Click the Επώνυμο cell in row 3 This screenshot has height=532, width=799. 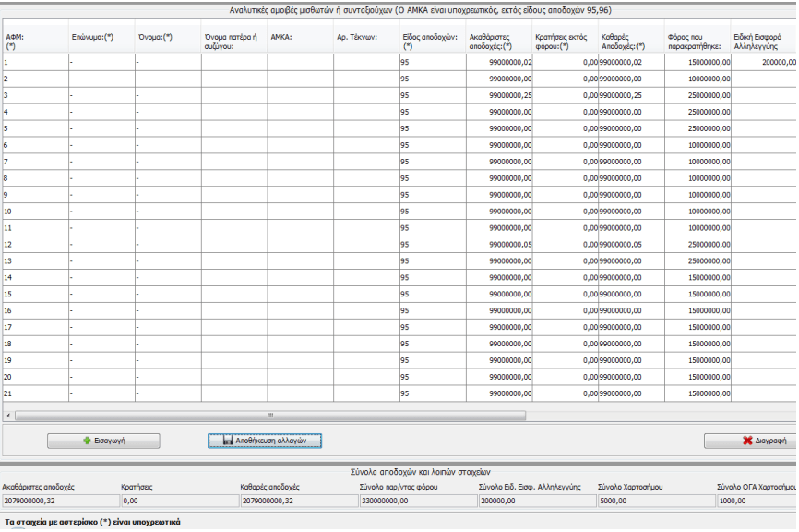tap(101, 95)
